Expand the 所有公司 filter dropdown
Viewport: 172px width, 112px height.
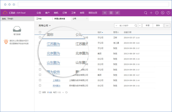(x=45, y=25)
